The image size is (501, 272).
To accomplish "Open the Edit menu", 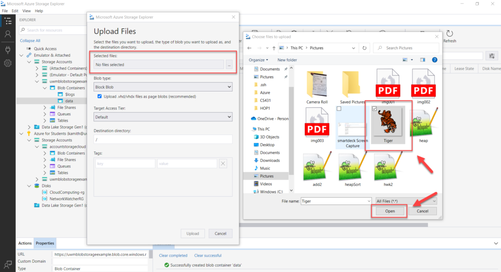I will (x=15, y=11).
